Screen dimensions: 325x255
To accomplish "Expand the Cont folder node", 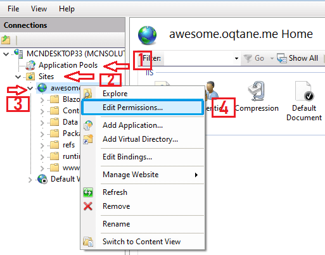I will click(x=42, y=111).
